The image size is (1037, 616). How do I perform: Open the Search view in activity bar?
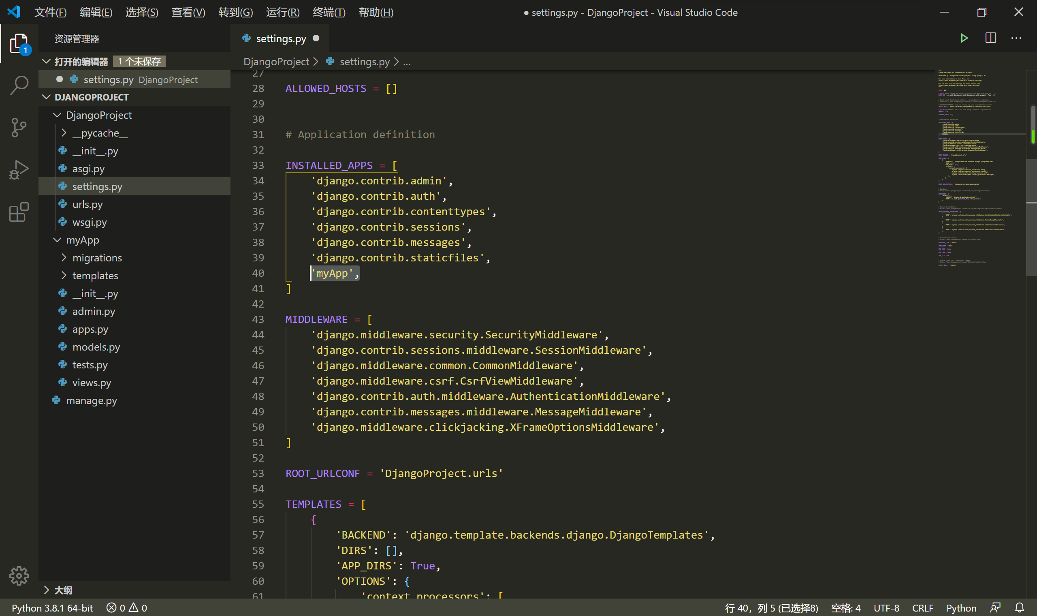(x=19, y=85)
